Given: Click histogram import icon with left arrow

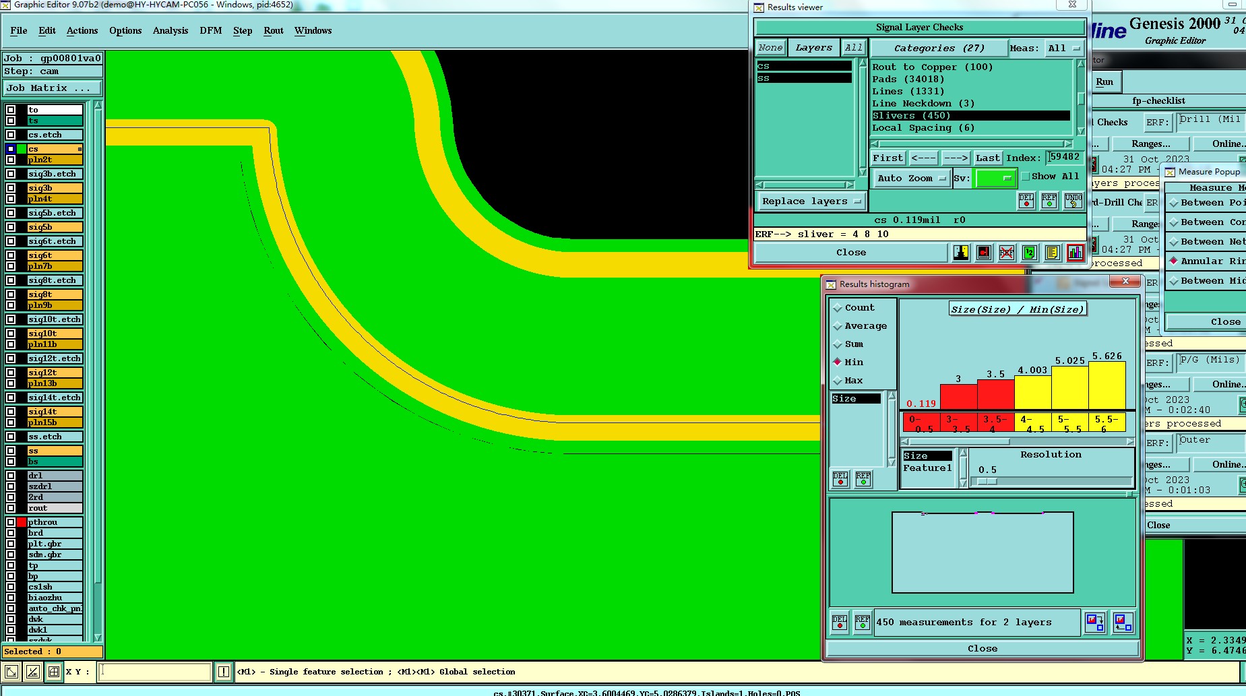Looking at the screenshot, I should click(1123, 622).
